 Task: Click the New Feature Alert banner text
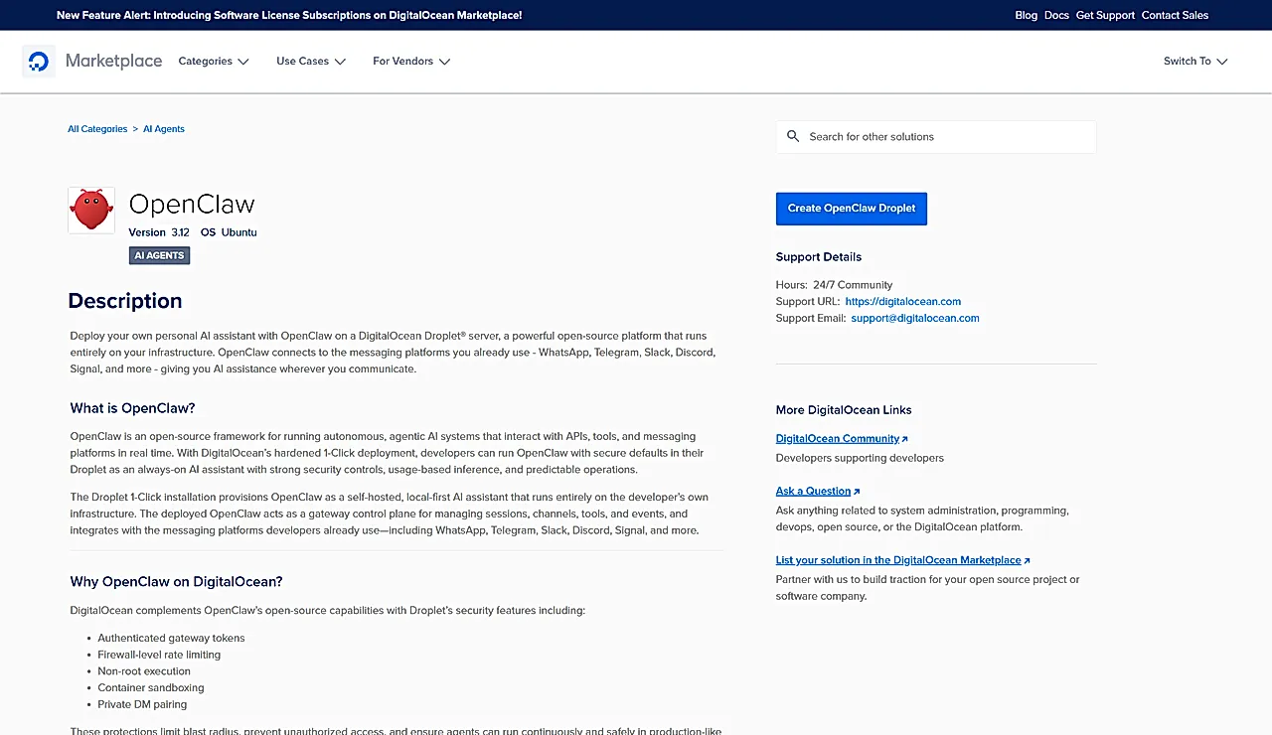289,15
